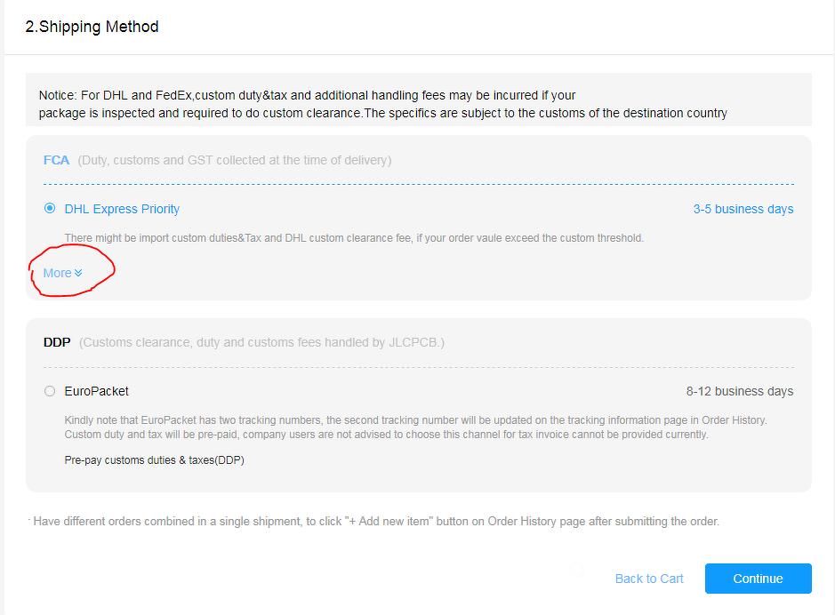Choose the EuroPacket radio button
Screen dimensions: 835x615
pyautogui.click(x=50, y=391)
